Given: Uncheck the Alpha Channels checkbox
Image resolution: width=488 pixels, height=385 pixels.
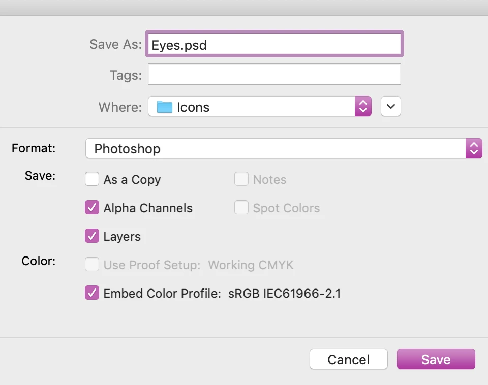Looking at the screenshot, I should pyautogui.click(x=92, y=208).
